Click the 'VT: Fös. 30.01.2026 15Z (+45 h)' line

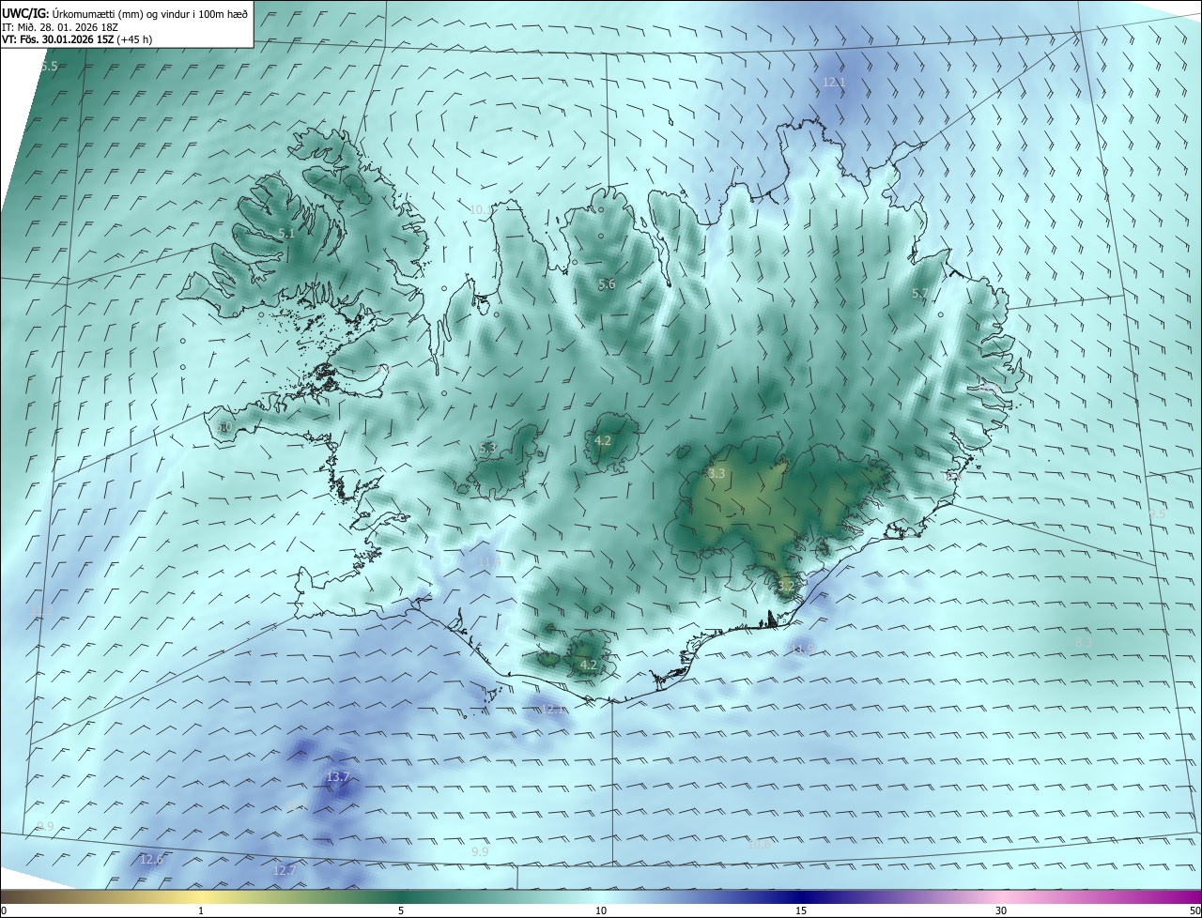pos(77,39)
